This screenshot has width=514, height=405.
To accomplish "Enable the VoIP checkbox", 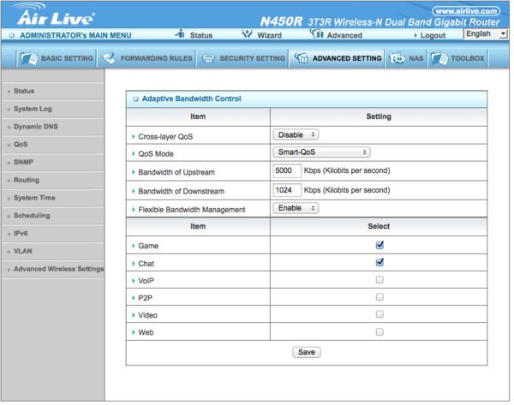I will tap(380, 280).
